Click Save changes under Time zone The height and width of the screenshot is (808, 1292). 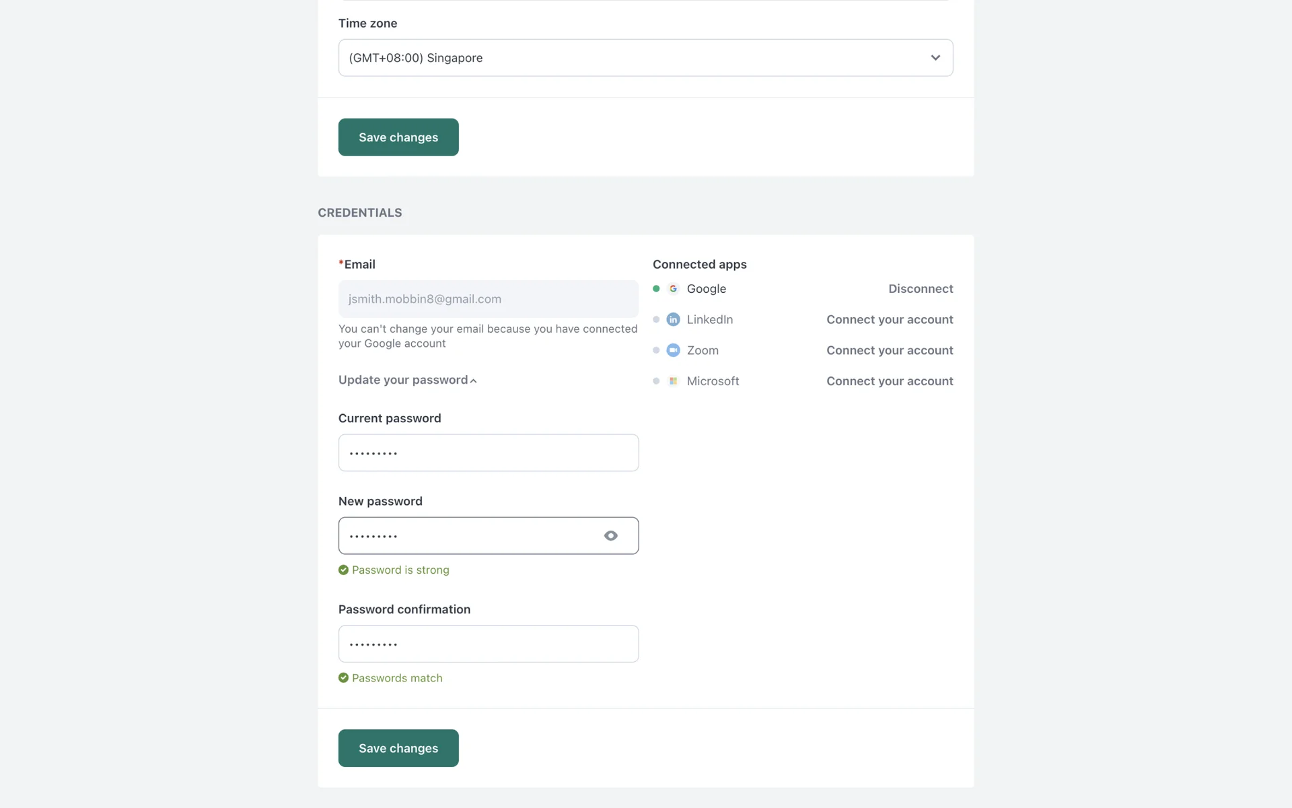pos(398,137)
